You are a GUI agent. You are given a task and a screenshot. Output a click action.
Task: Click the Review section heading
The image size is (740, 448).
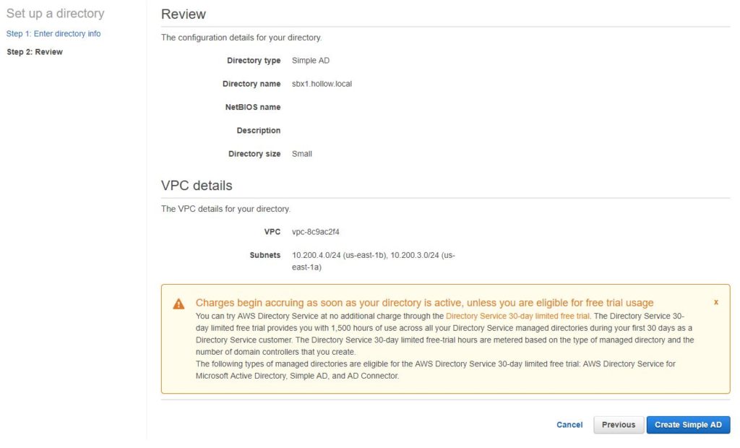pyautogui.click(x=184, y=14)
